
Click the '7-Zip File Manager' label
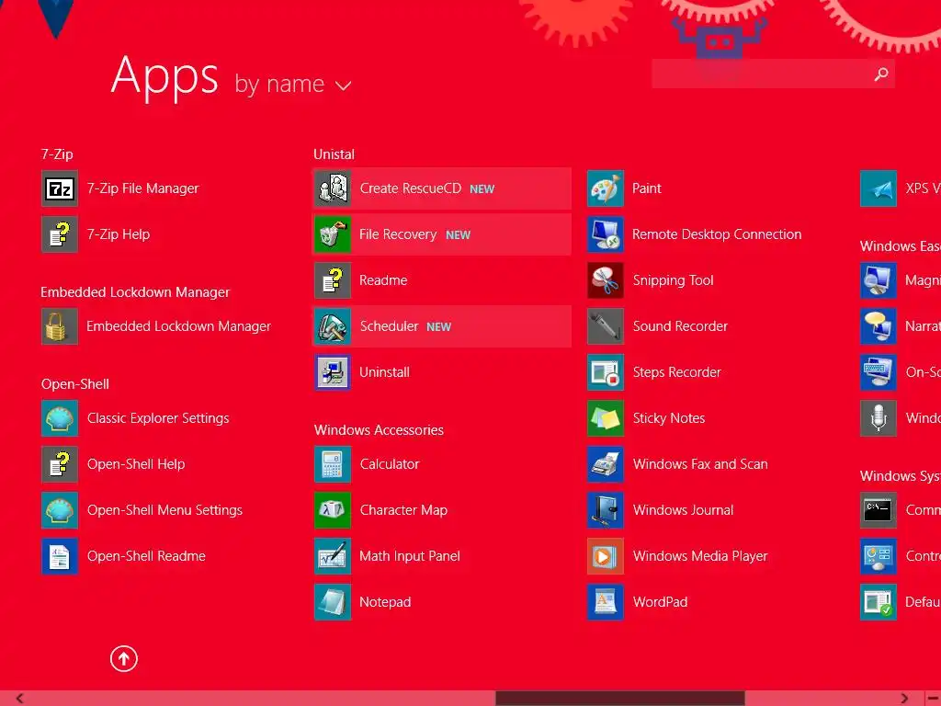[x=142, y=188]
